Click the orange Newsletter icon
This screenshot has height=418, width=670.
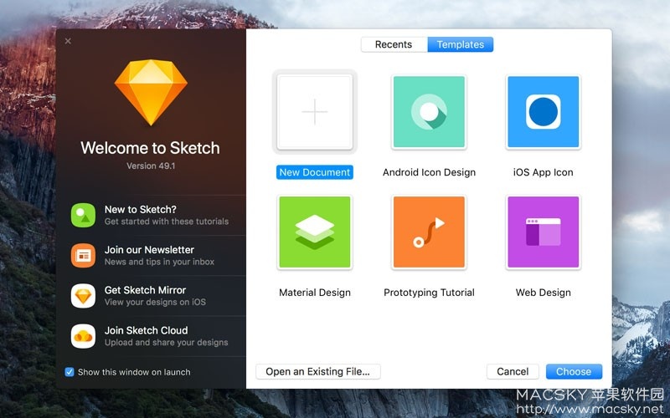(83, 256)
